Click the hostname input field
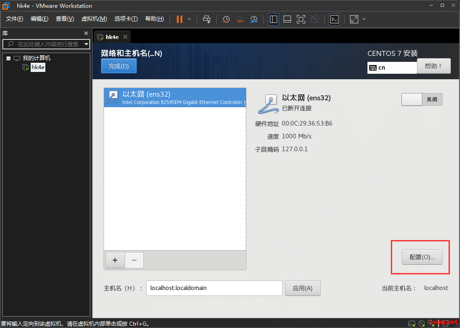This screenshot has height=328, width=460. [x=214, y=288]
